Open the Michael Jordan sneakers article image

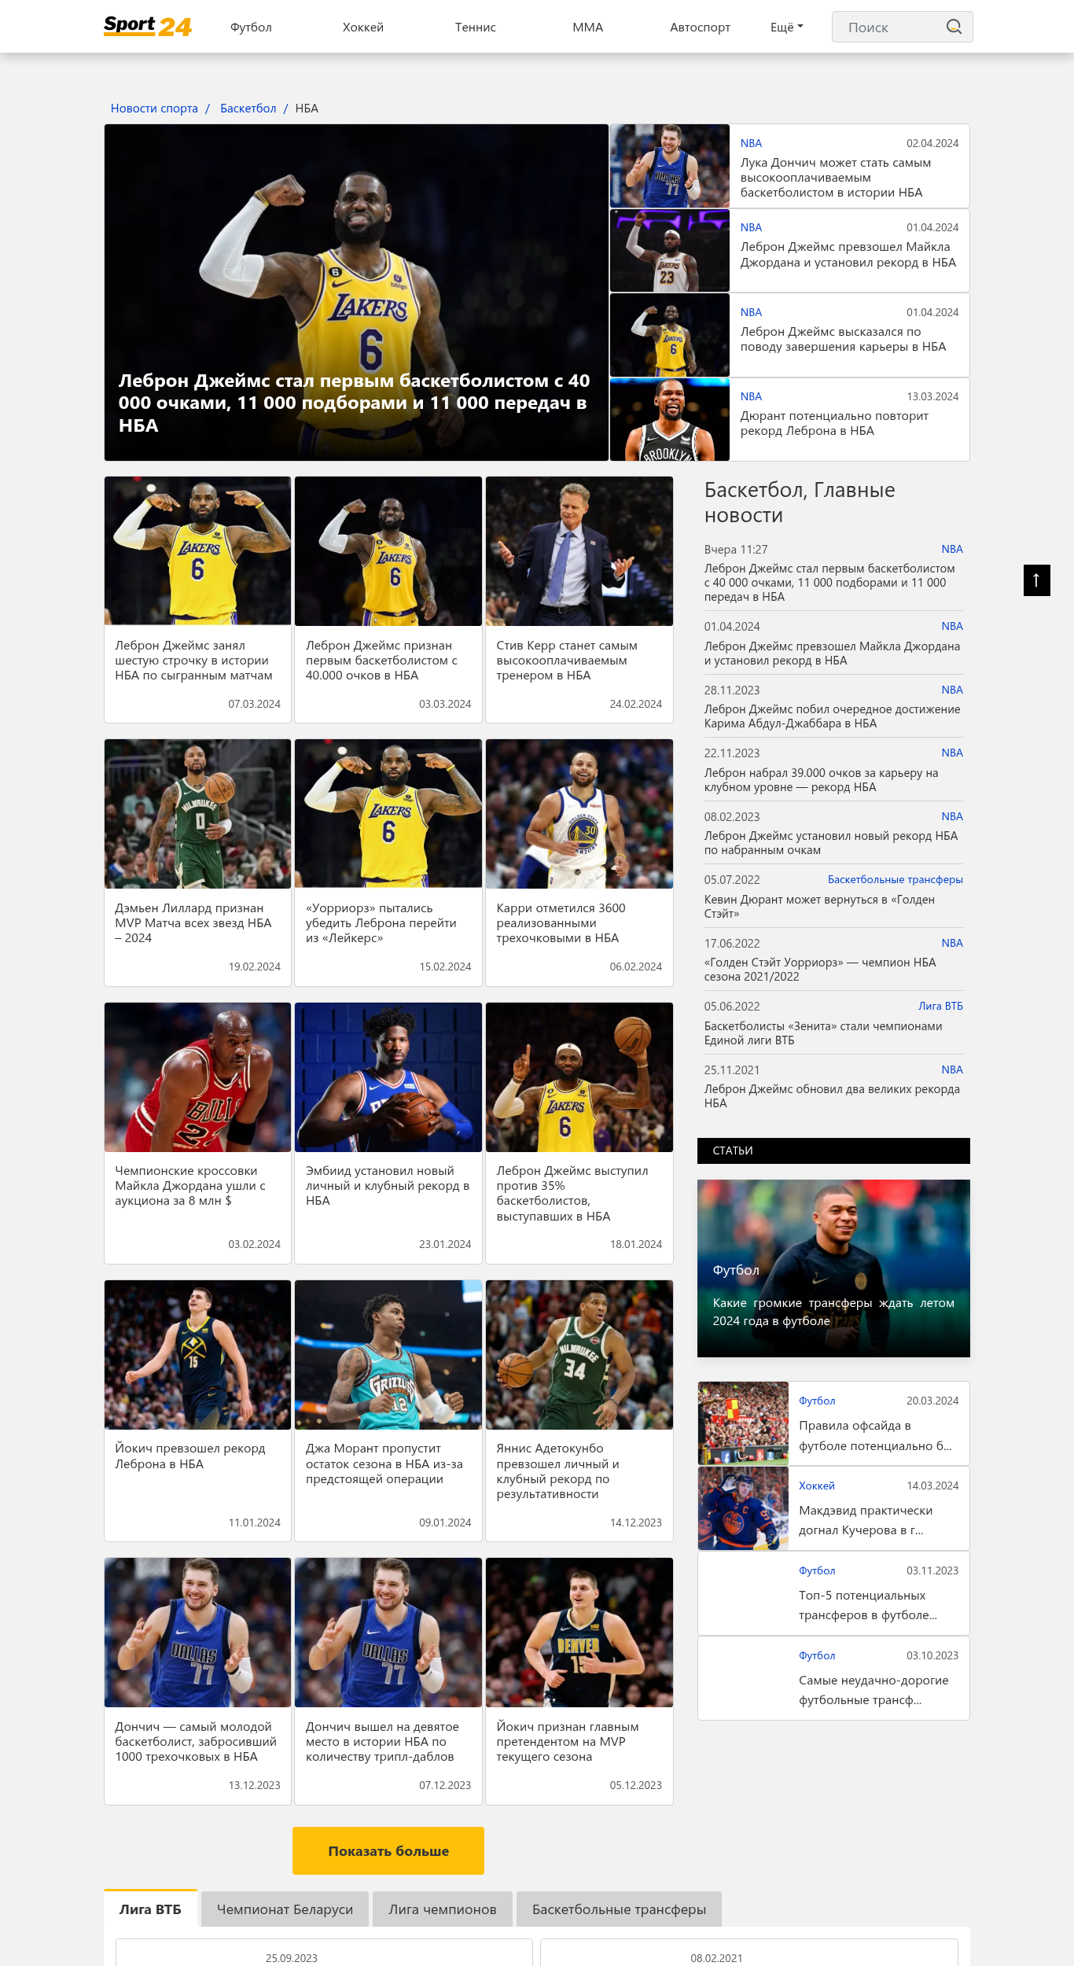tap(197, 1077)
